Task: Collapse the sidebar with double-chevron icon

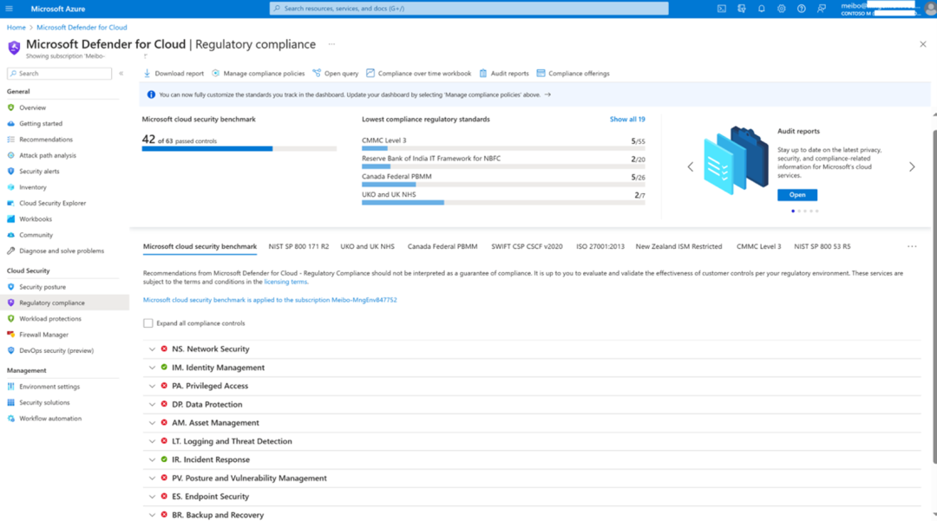Action: [121, 74]
